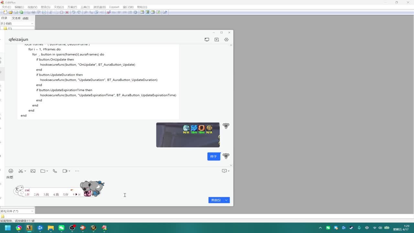The image size is (414, 233).
Task: Select IME candidate 3.载
Action: pyautogui.click(x=46, y=194)
